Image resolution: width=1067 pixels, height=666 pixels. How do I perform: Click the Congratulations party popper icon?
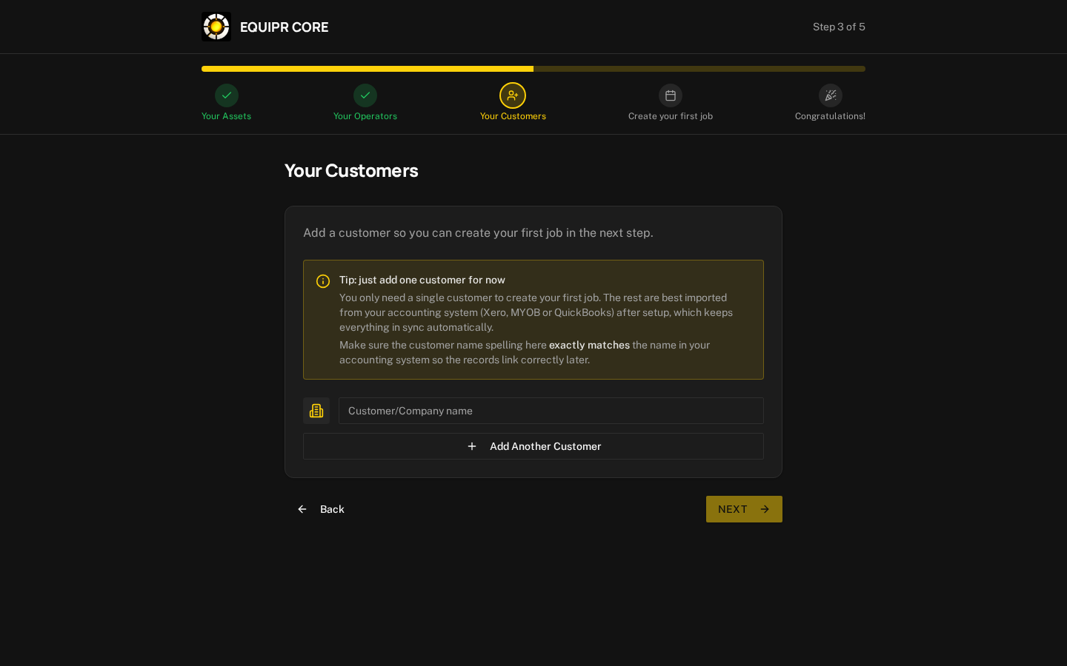[x=831, y=95]
